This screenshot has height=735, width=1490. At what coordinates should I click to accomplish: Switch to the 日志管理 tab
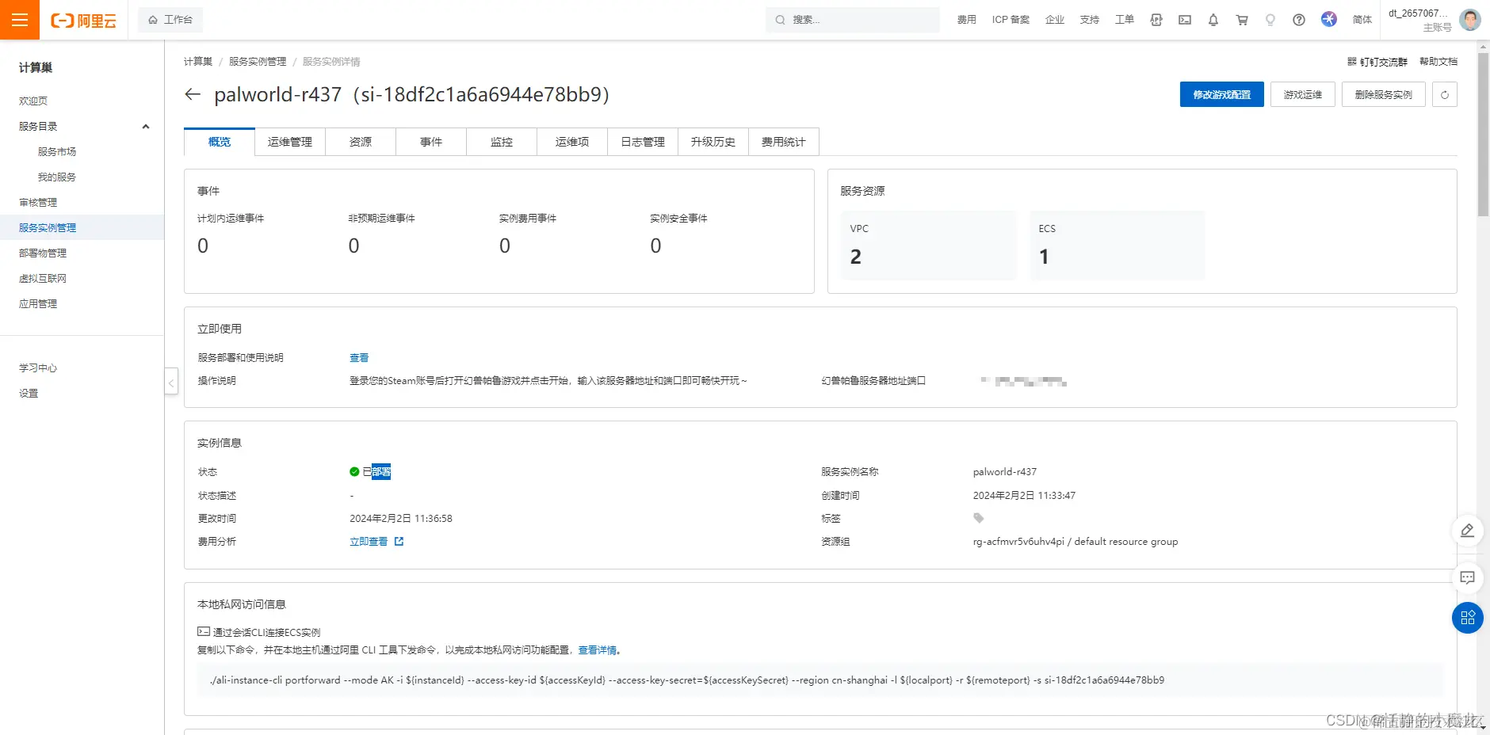[643, 142]
